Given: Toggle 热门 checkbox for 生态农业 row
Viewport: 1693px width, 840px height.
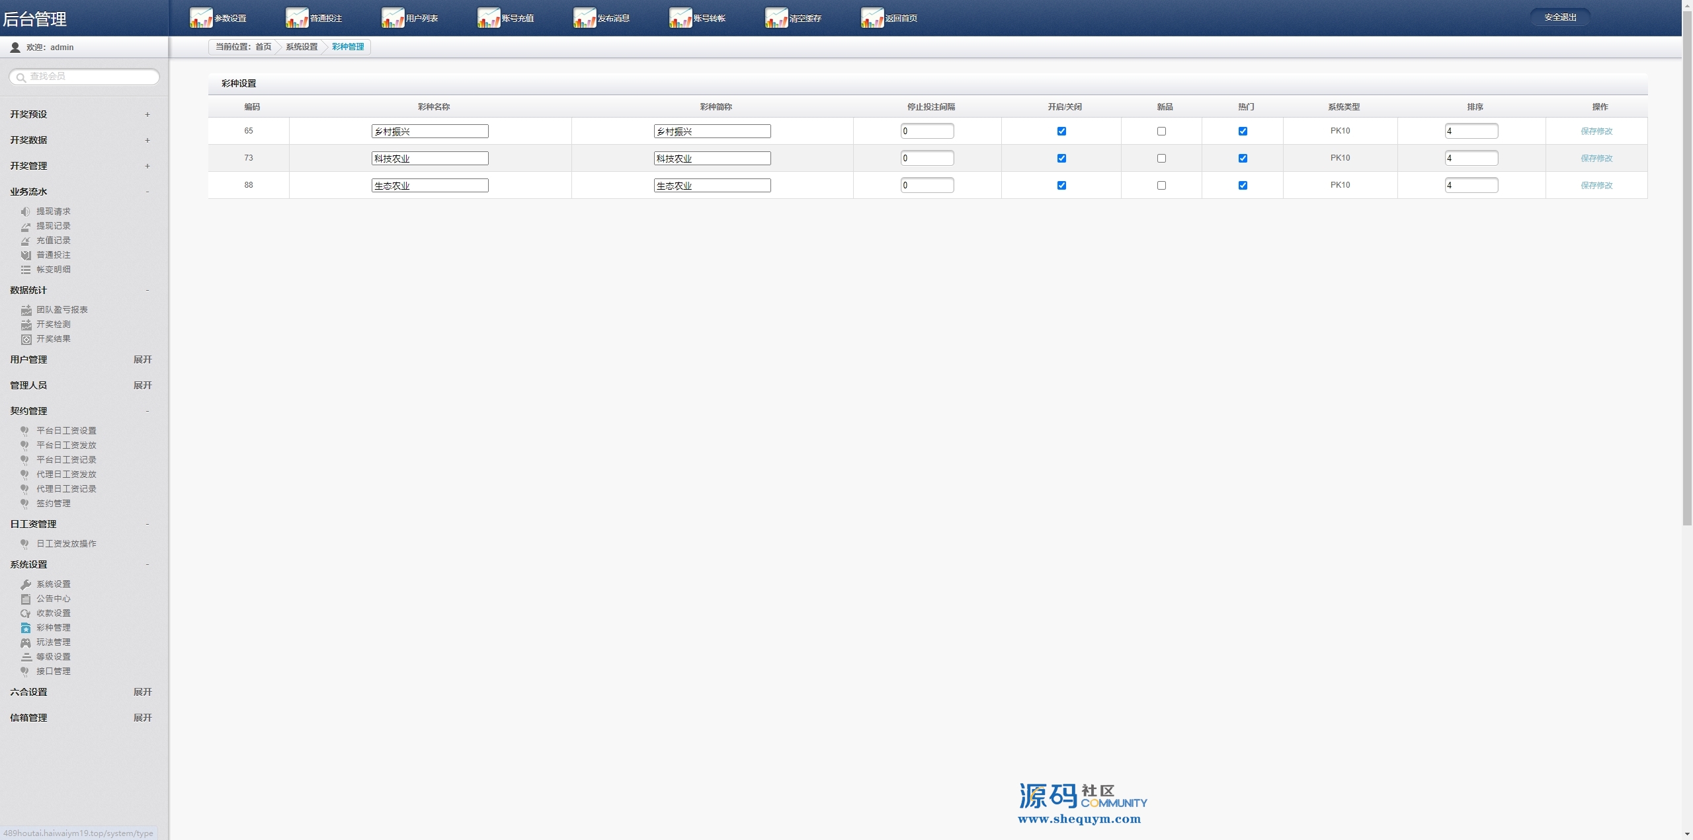Looking at the screenshot, I should (1243, 186).
